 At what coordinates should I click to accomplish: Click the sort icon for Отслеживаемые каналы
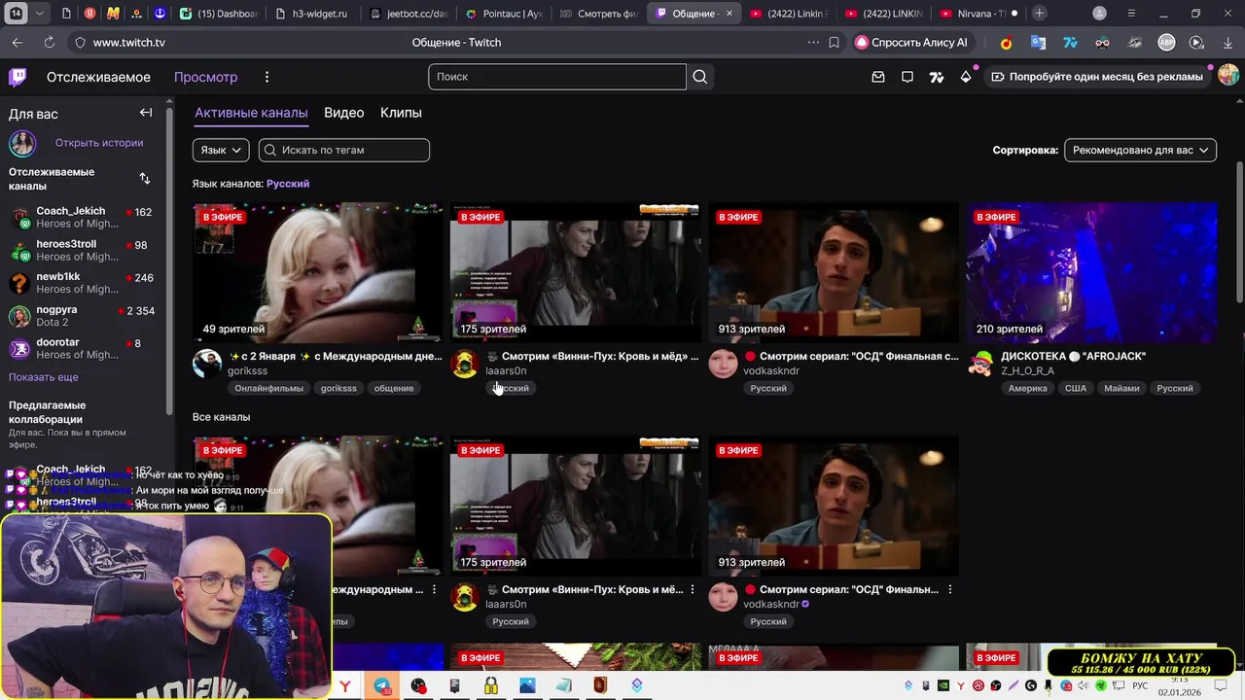coord(145,178)
